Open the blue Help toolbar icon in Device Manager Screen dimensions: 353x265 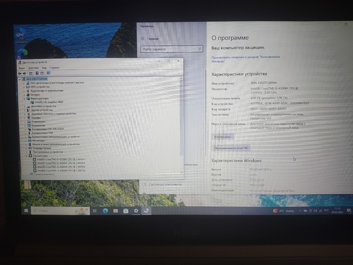(37, 73)
